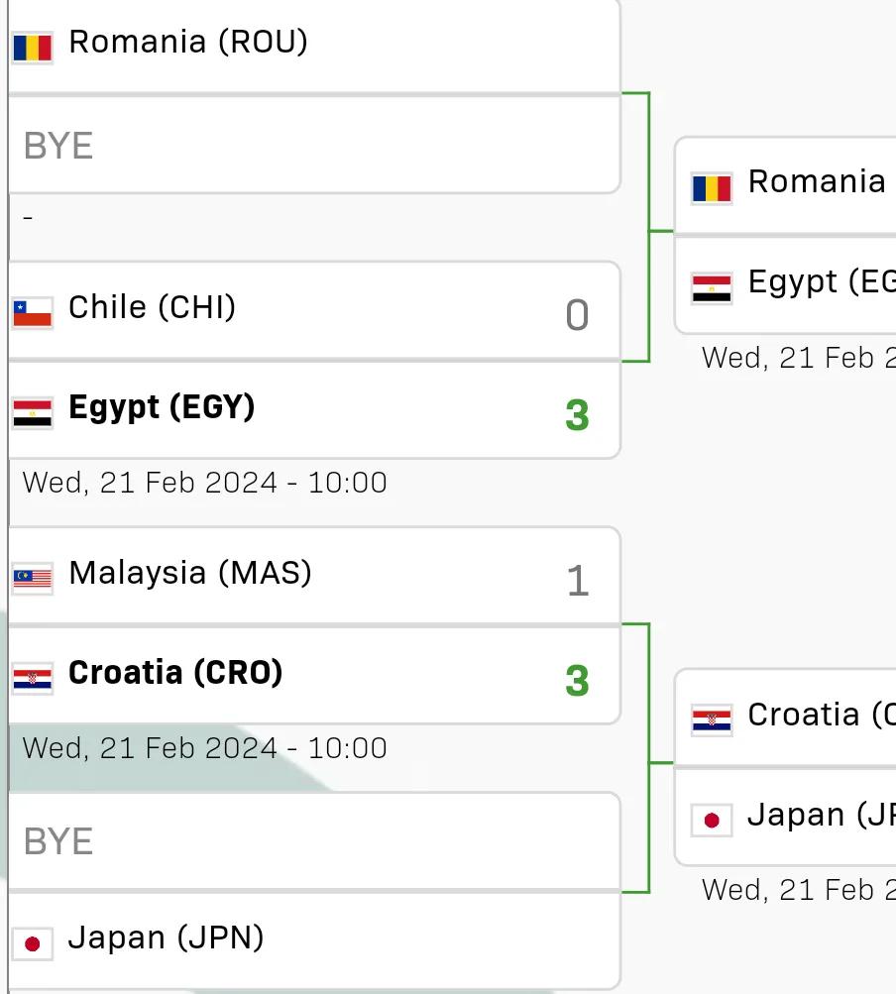
Task: Click the Egypt flag in second round
Action: [x=712, y=288]
